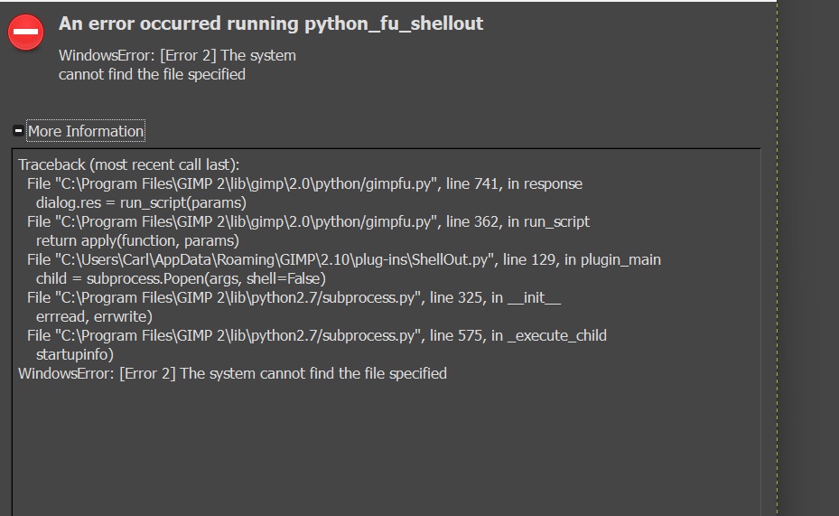
Task: Click the empty area of traceback box
Action: (x=386, y=450)
